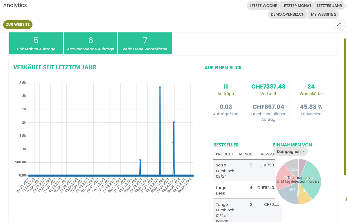The image size is (347, 222).
Task: Click the 2k peak chart point
Action: 174,122
